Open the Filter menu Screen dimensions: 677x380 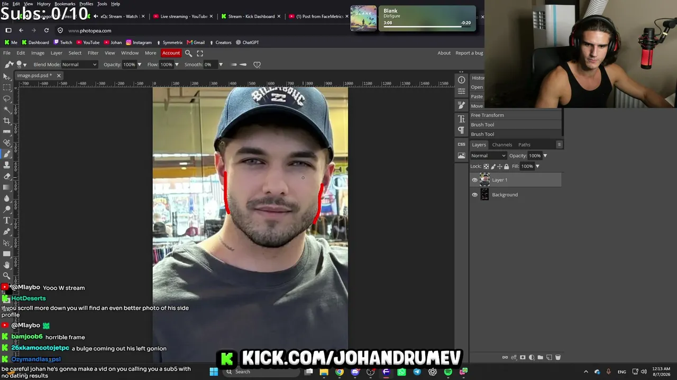[93, 53]
